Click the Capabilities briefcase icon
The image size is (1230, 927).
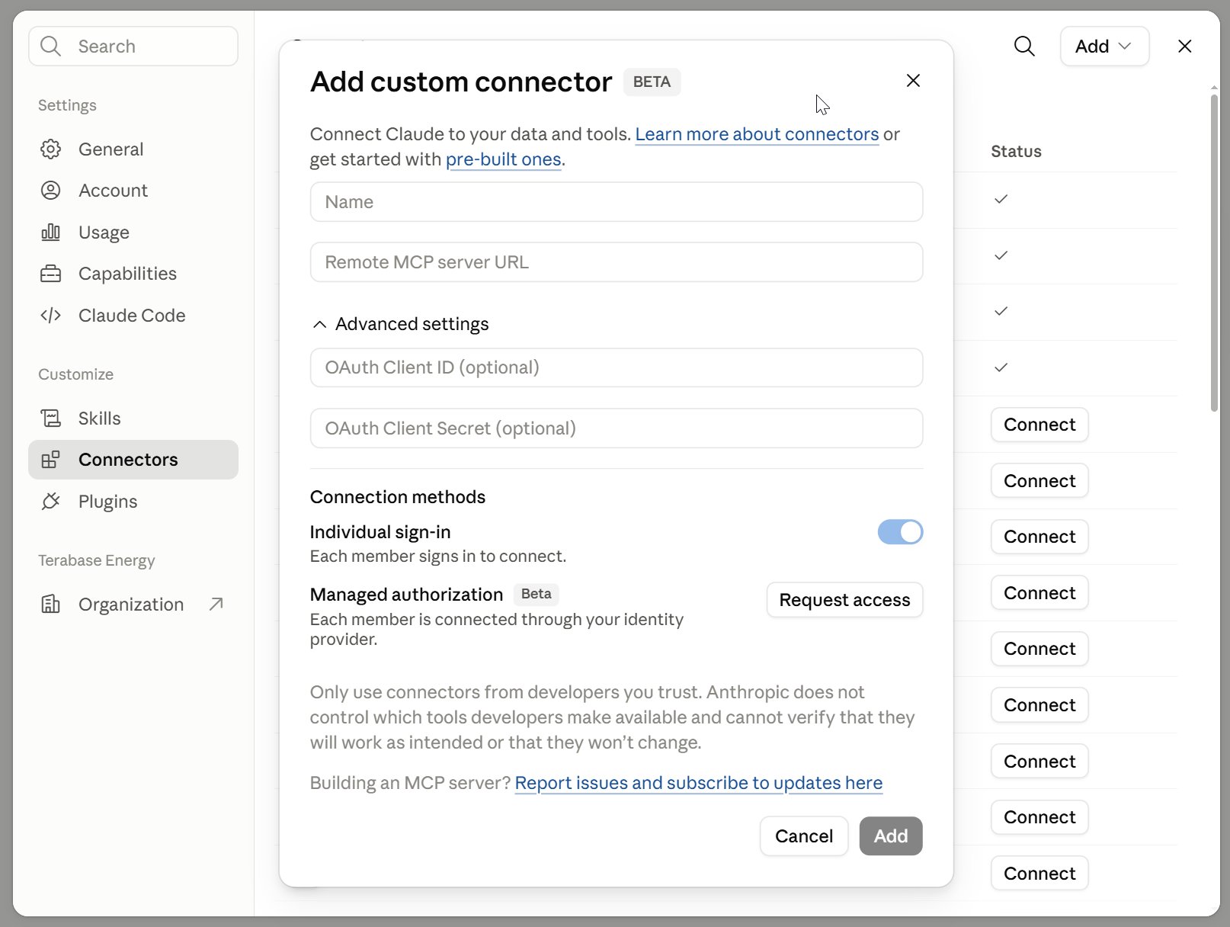click(x=50, y=274)
